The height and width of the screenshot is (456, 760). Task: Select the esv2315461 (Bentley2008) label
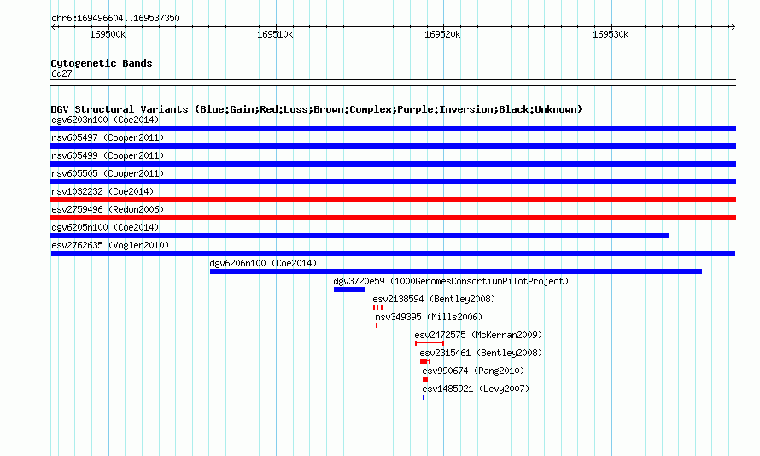481,353
